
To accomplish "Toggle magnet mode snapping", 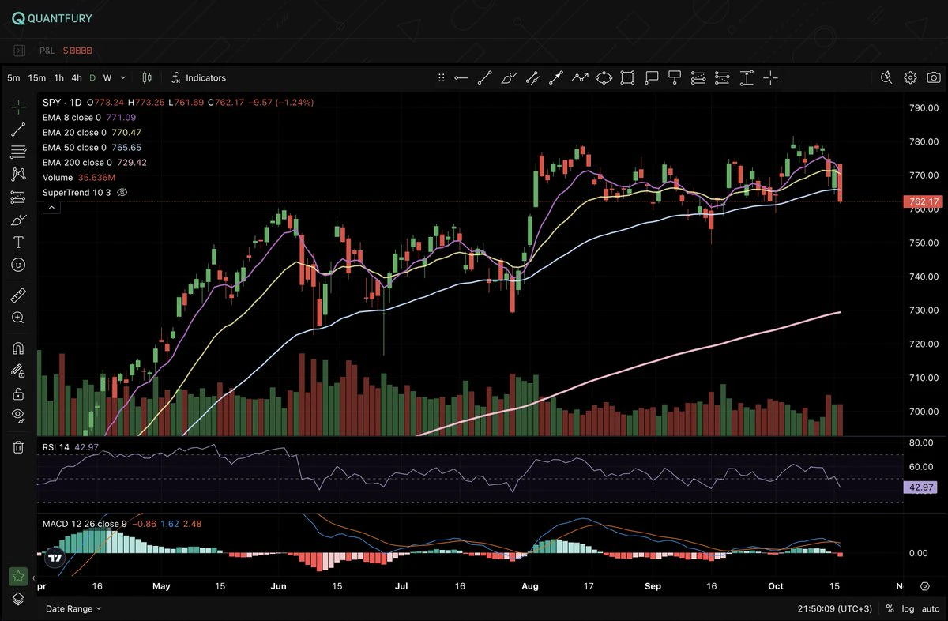I will click(18, 348).
